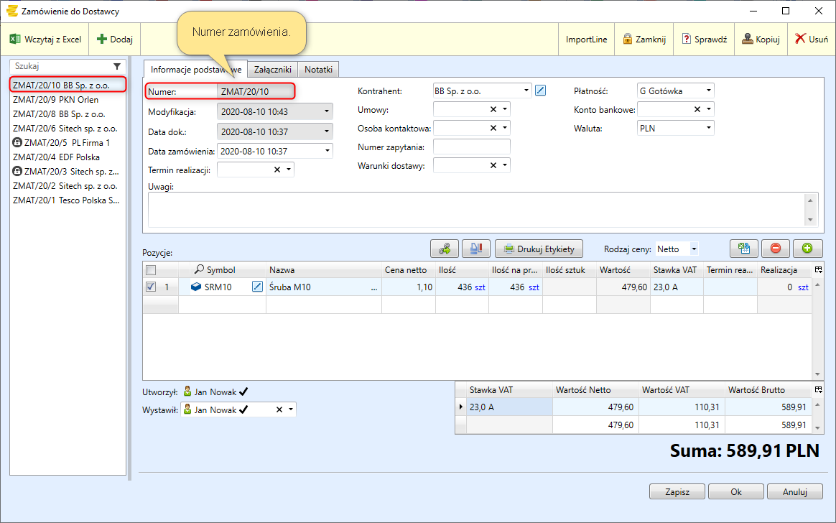
Task: Click the red minus remove-position button
Action: [776, 249]
